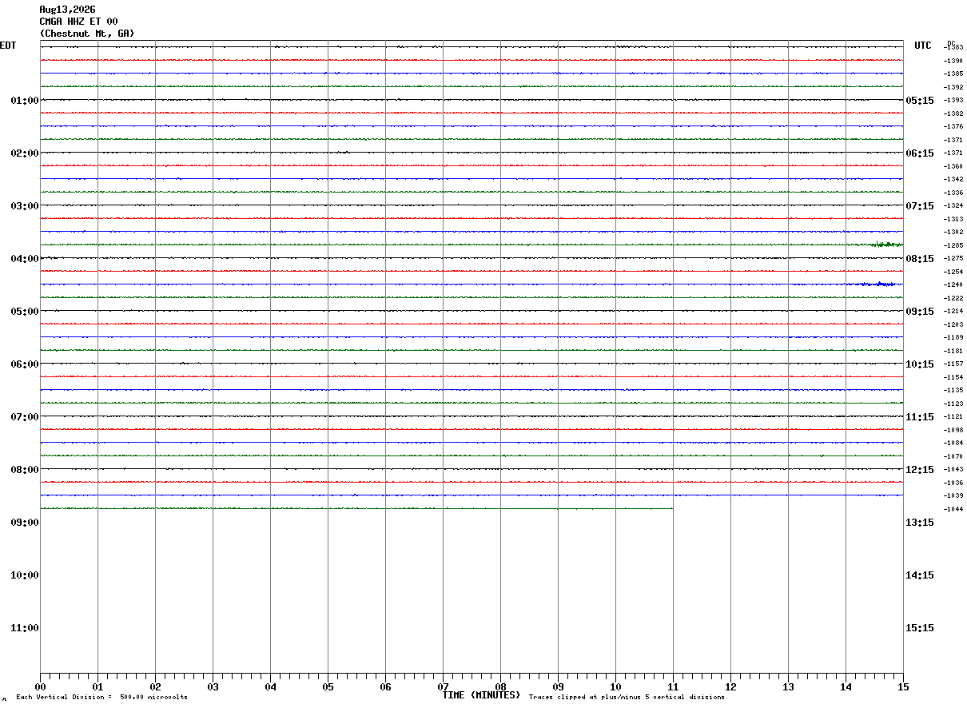Click the (Chestnut Mt, GA) location text
The image size is (967, 708).
(x=87, y=34)
